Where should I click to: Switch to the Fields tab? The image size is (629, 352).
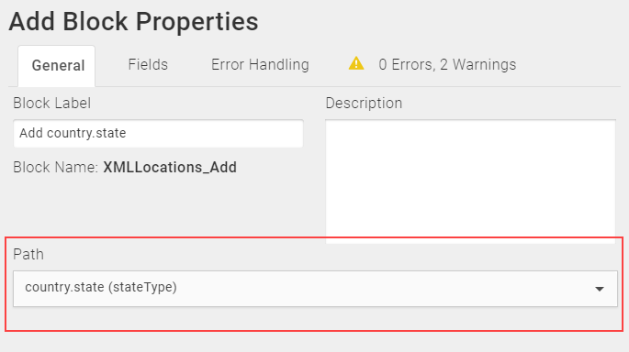[x=148, y=64]
